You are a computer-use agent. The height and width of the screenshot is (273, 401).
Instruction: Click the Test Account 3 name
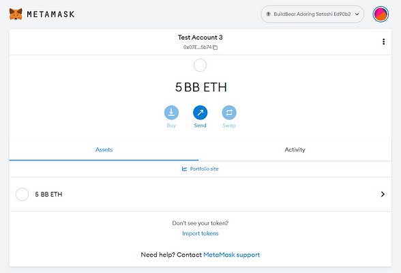pyautogui.click(x=200, y=38)
